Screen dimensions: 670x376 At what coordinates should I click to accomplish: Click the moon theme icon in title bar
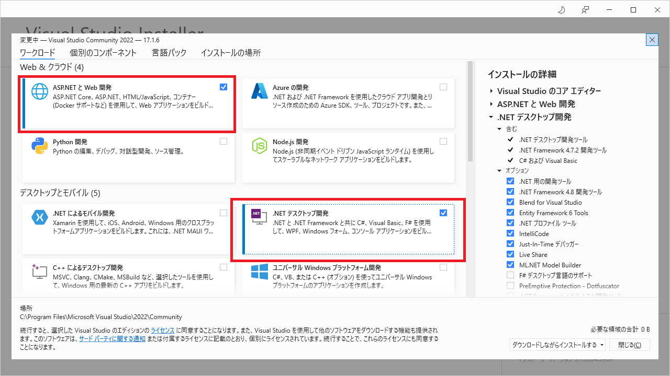click(562, 10)
